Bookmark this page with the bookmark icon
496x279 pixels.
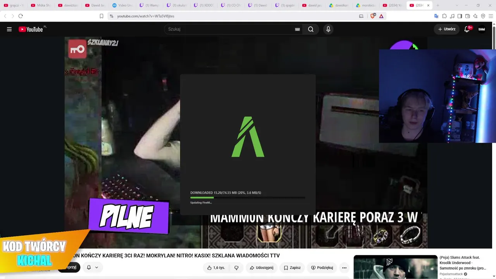[102, 16]
